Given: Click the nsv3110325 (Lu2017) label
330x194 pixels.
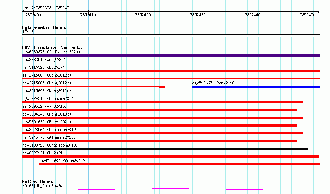Looking at the screenshot, I should point(43,67).
